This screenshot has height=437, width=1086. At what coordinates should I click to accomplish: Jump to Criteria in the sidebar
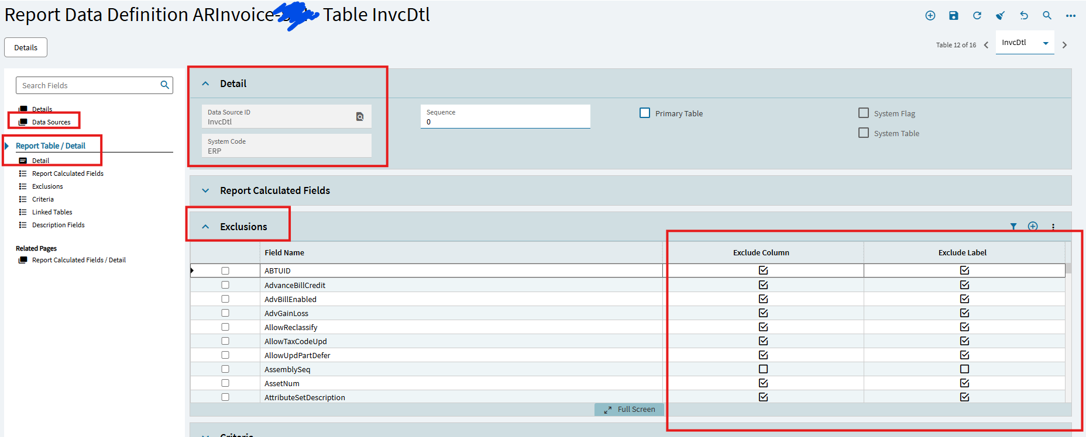click(x=43, y=199)
